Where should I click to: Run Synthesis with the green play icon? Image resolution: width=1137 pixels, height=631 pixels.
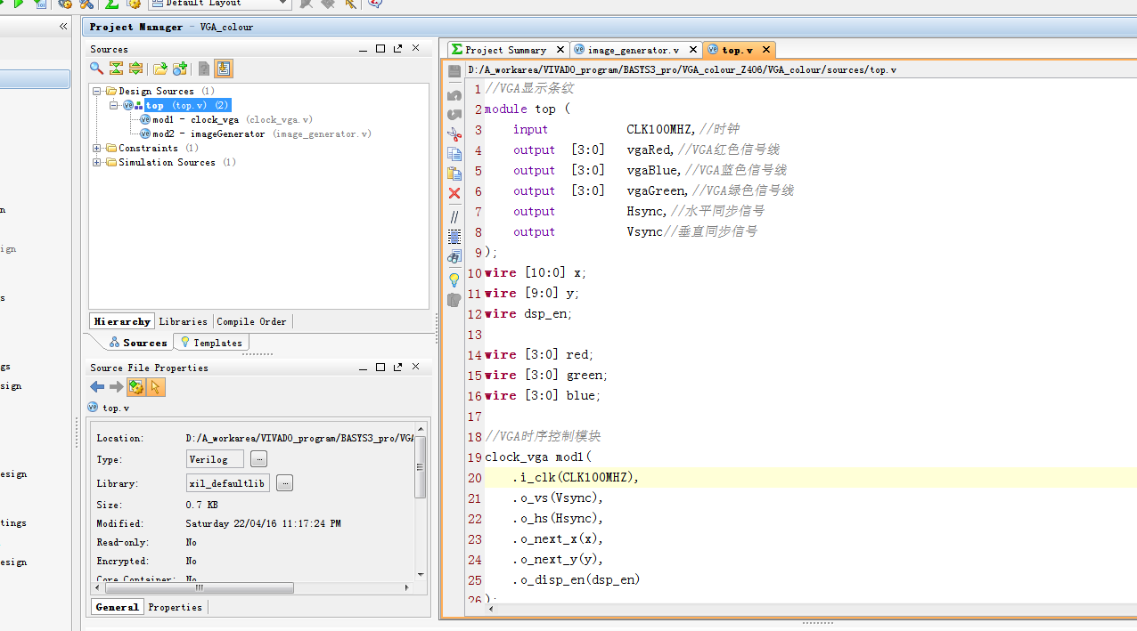click(18, 4)
